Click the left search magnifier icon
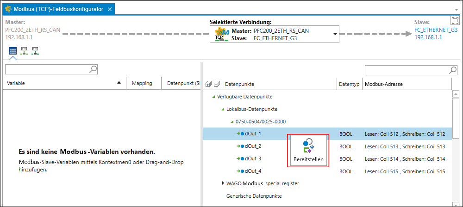This screenshot has width=463, height=207. [93, 69]
